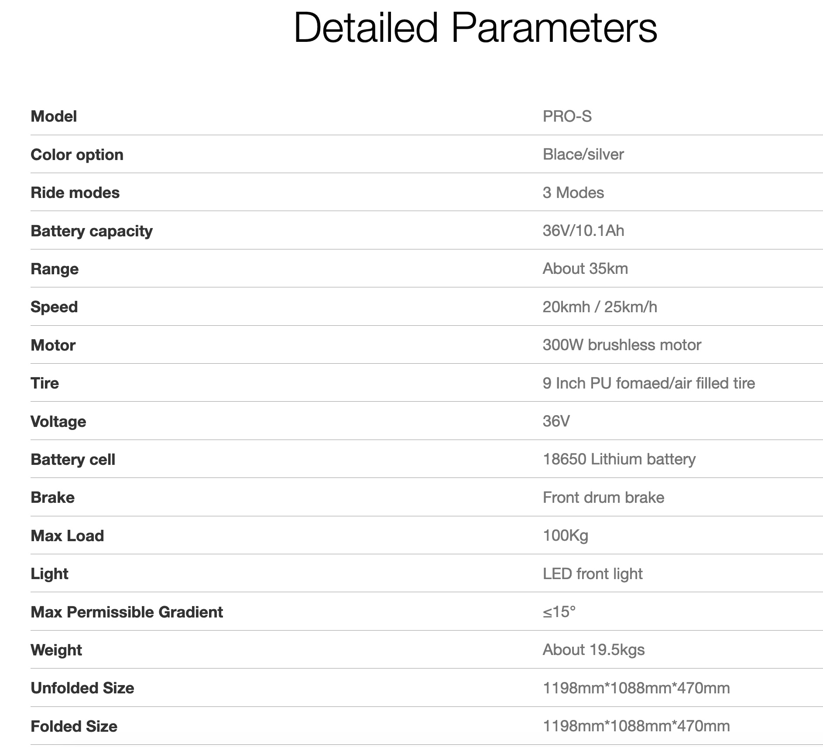Select the Color option label

point(77,155)
